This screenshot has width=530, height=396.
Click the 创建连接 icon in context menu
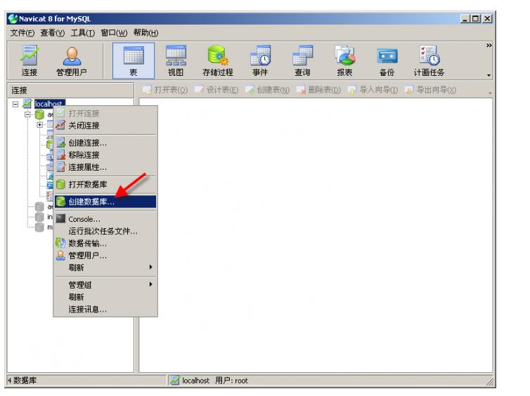click(x=60, y=143)
